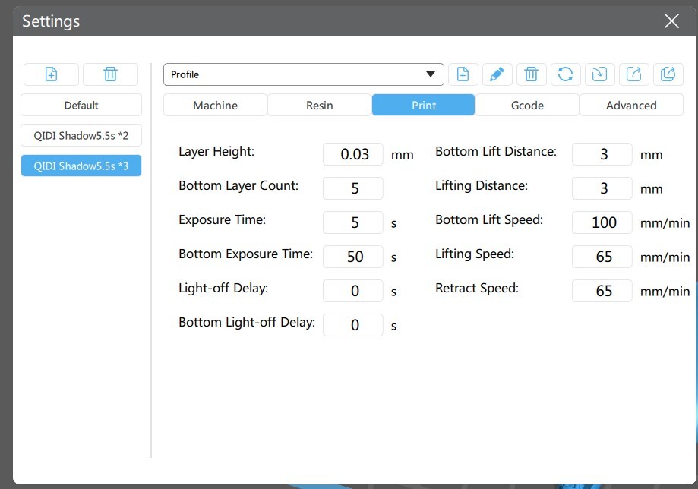
Task: Click the export all profiles icon
Action: tap(668, 74)
